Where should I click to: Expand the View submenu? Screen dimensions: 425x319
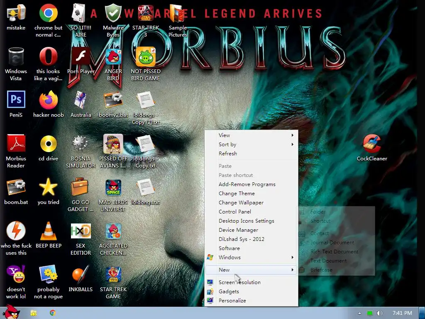tap(251, 135)
